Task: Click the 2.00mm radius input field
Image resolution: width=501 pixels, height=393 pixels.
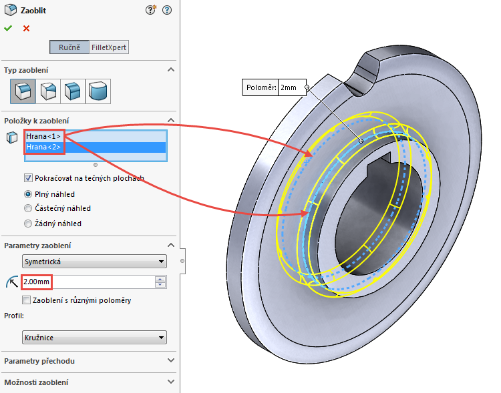Action: [88, 282]
